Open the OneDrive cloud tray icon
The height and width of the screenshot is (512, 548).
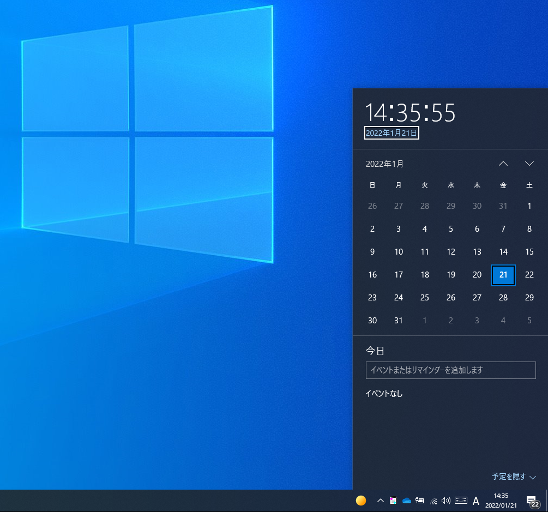406,501
